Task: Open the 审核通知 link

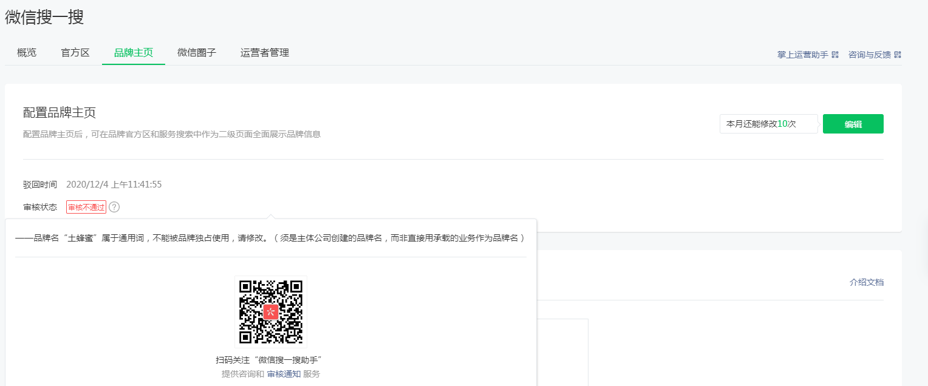Action: pyautogui.click(x=284, y=374)
